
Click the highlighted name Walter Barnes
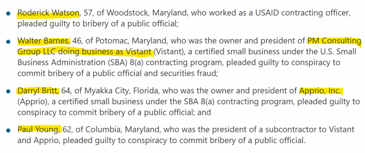point(44,41)
